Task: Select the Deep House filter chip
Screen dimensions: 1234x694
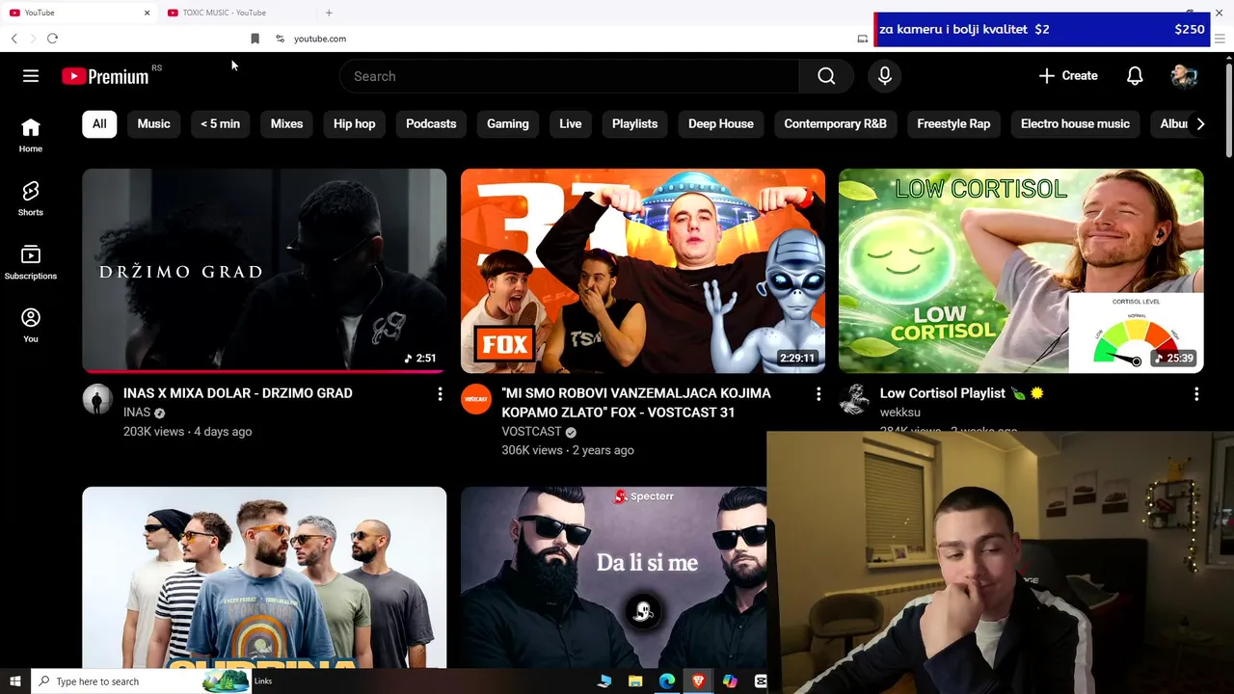Action: tap(721, 123)
